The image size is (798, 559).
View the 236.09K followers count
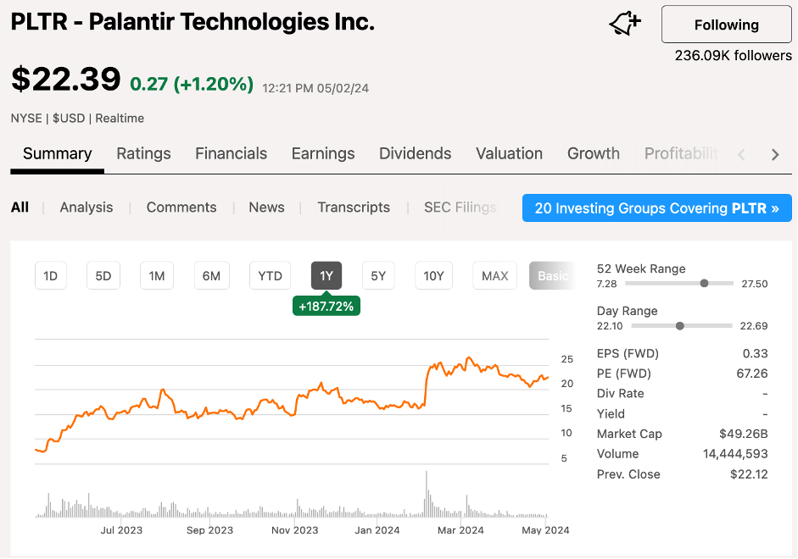pyautogui.click(x=733, y=56)
